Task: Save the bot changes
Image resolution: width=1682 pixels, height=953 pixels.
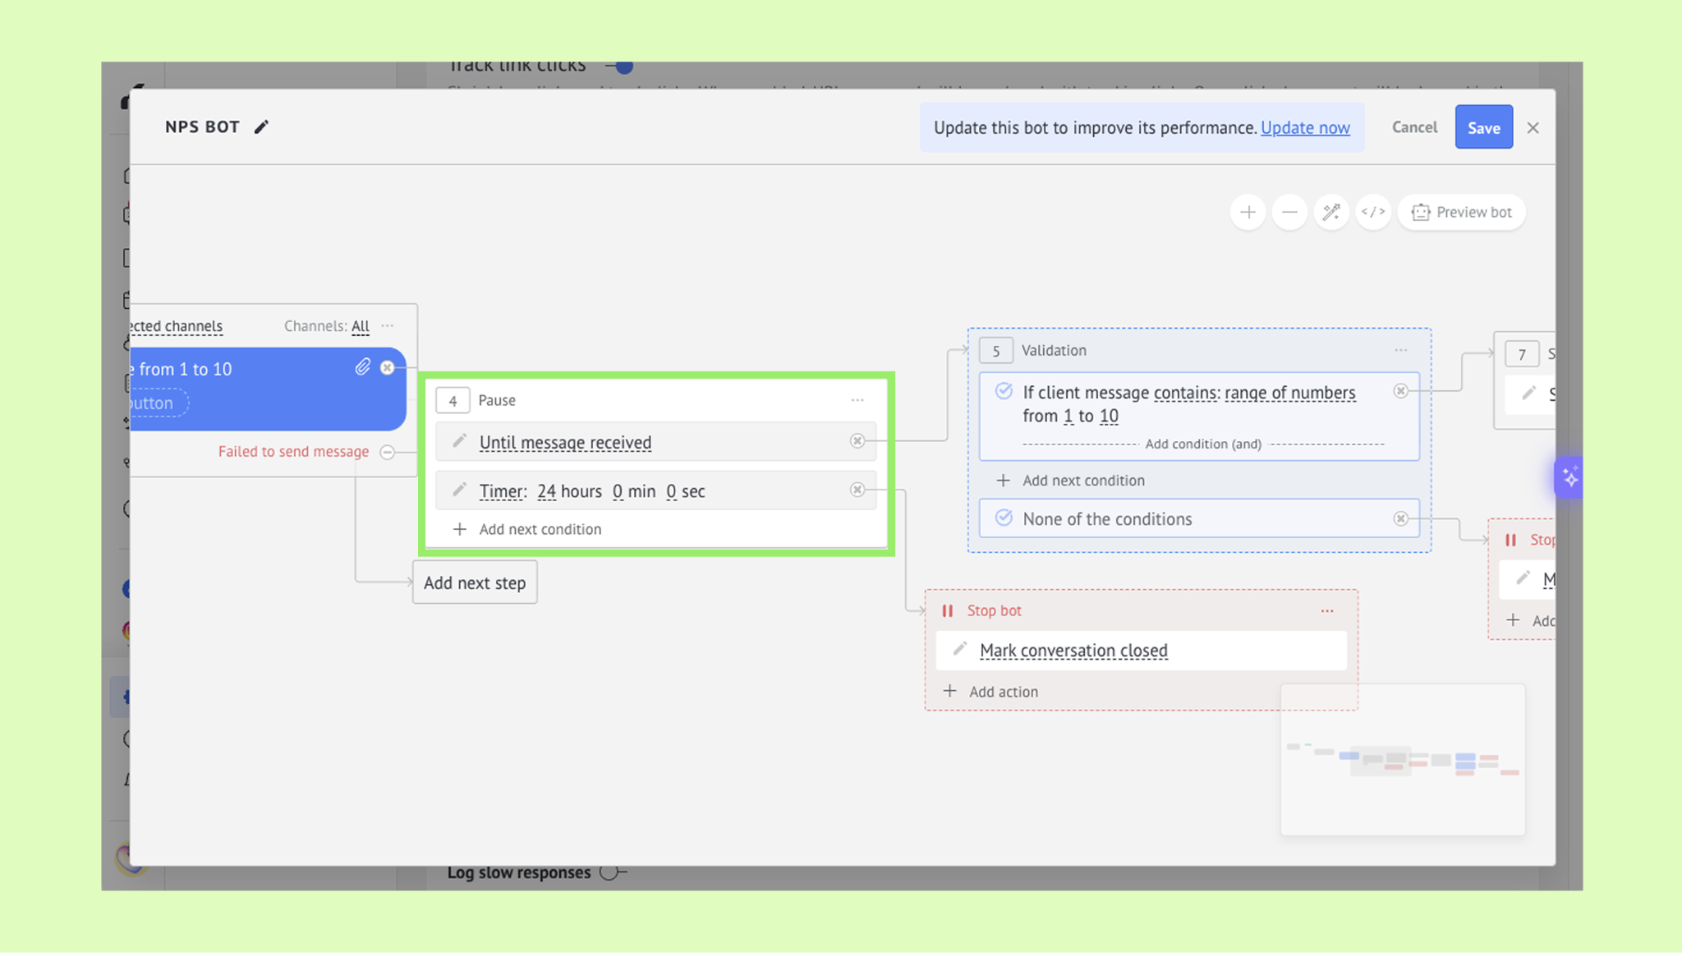Action: click(1483, 127)
